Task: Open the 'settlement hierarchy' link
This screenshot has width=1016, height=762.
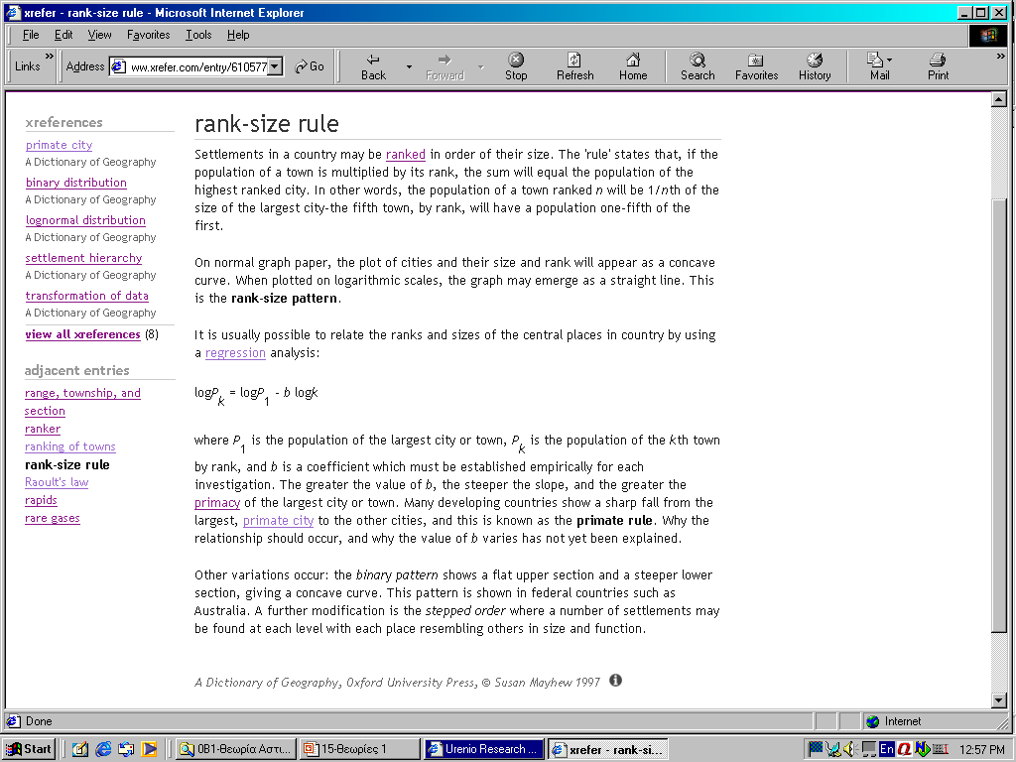Action: [83, 258]
